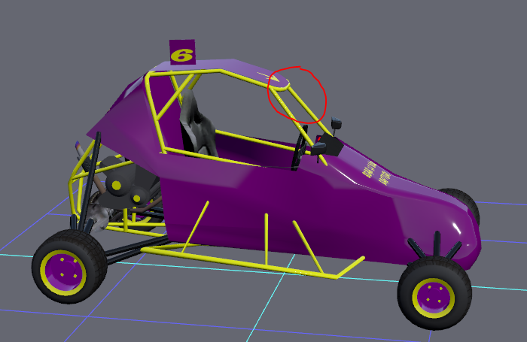Select the nearest front wheel's purple hub
This screenshot has width=527, height=342.
(x=433, y=298)
